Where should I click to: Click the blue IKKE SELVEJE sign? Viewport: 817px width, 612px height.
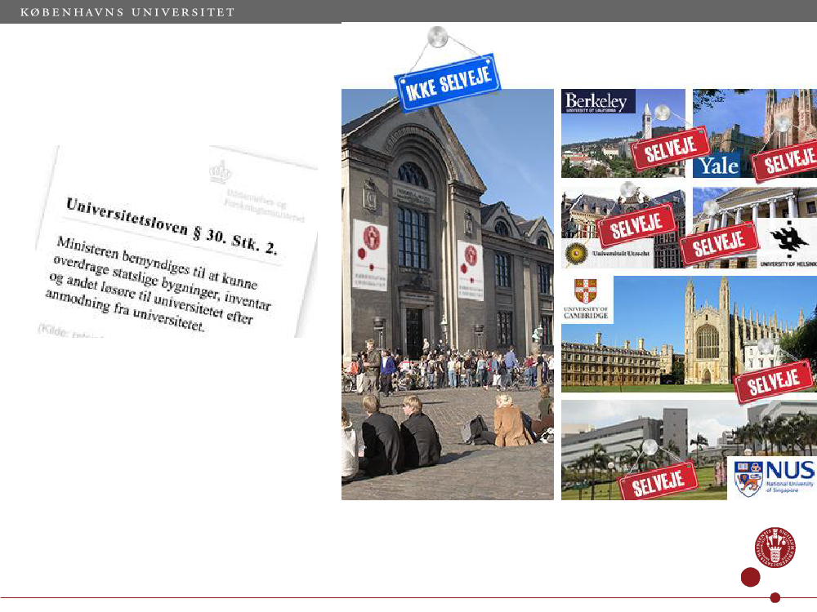coord(448,83)
